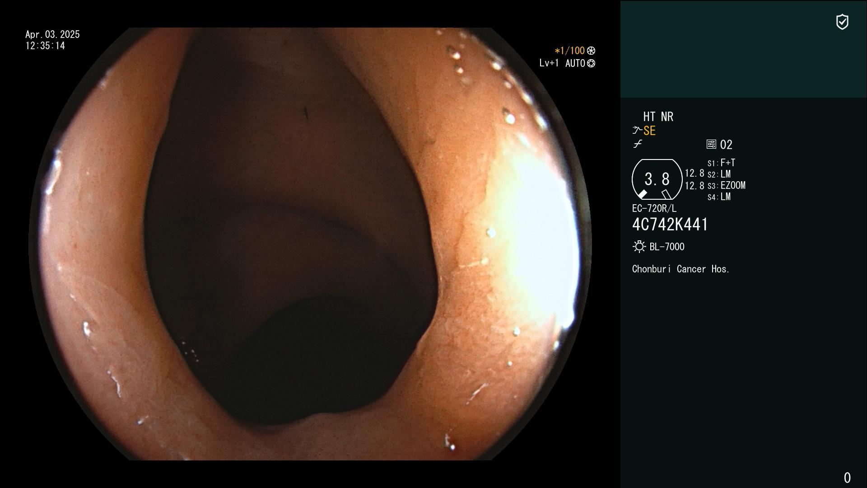The image size is (867, 488).
Task: Click the scope model EC-720R/L
Action: [654, 208]
